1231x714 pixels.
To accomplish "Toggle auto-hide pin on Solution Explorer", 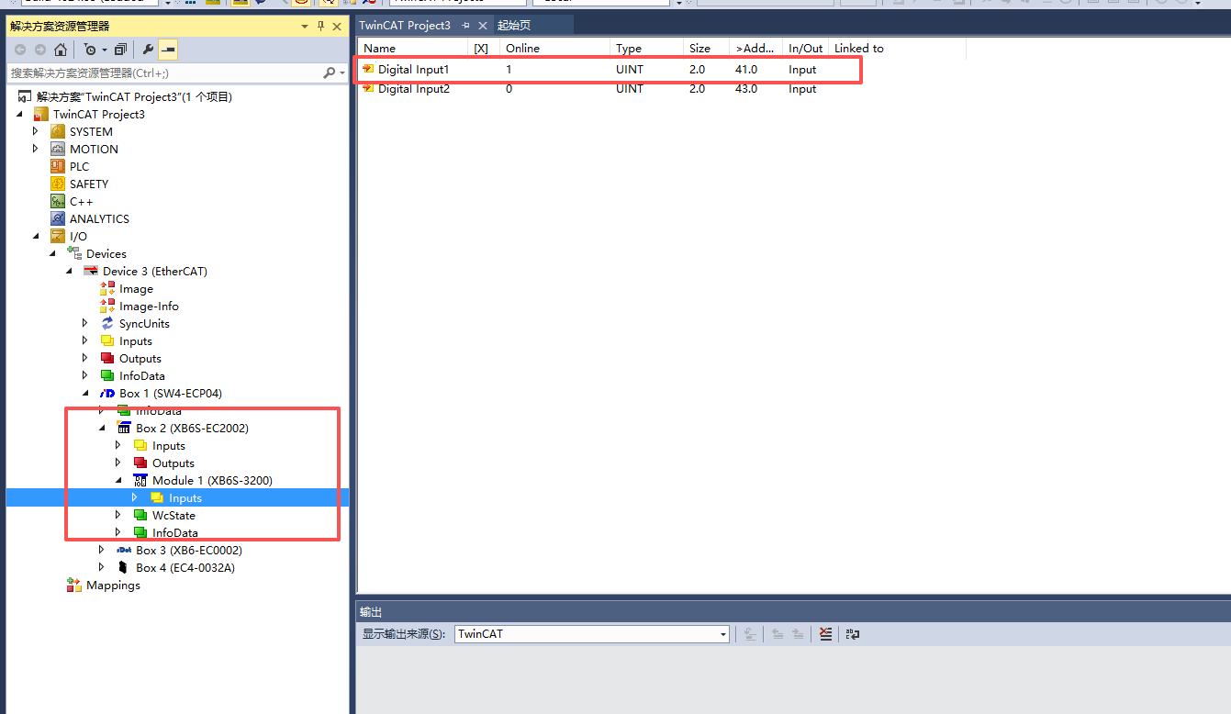I will 320,27.
